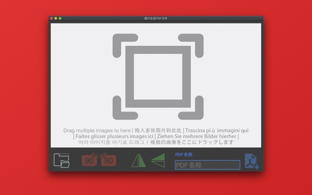The height and width of the screenshot is (195, 312).
Task: Maximize the window with the green button
Action: pyautogui.click(x=60, y=18)
